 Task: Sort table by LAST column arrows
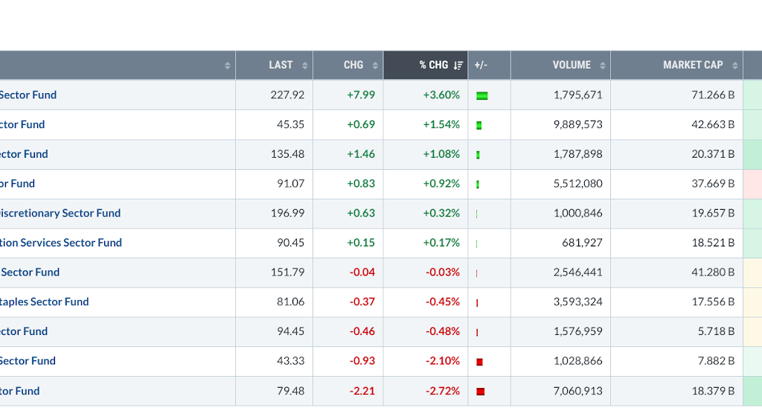click(x=304, y=66)
